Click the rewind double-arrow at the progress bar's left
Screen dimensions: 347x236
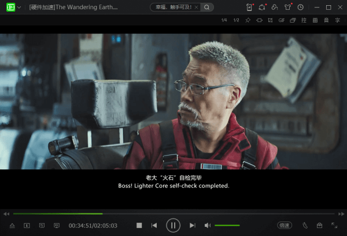(x=6, y=214)
